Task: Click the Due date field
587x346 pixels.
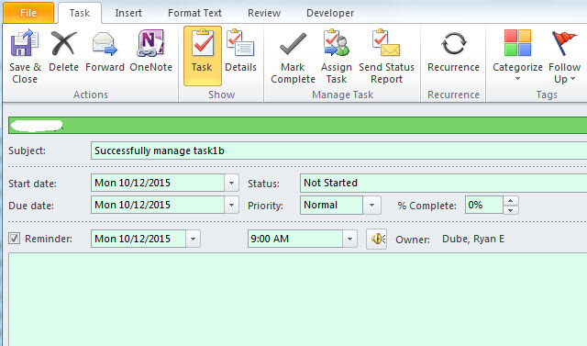Action: (158, 206)
